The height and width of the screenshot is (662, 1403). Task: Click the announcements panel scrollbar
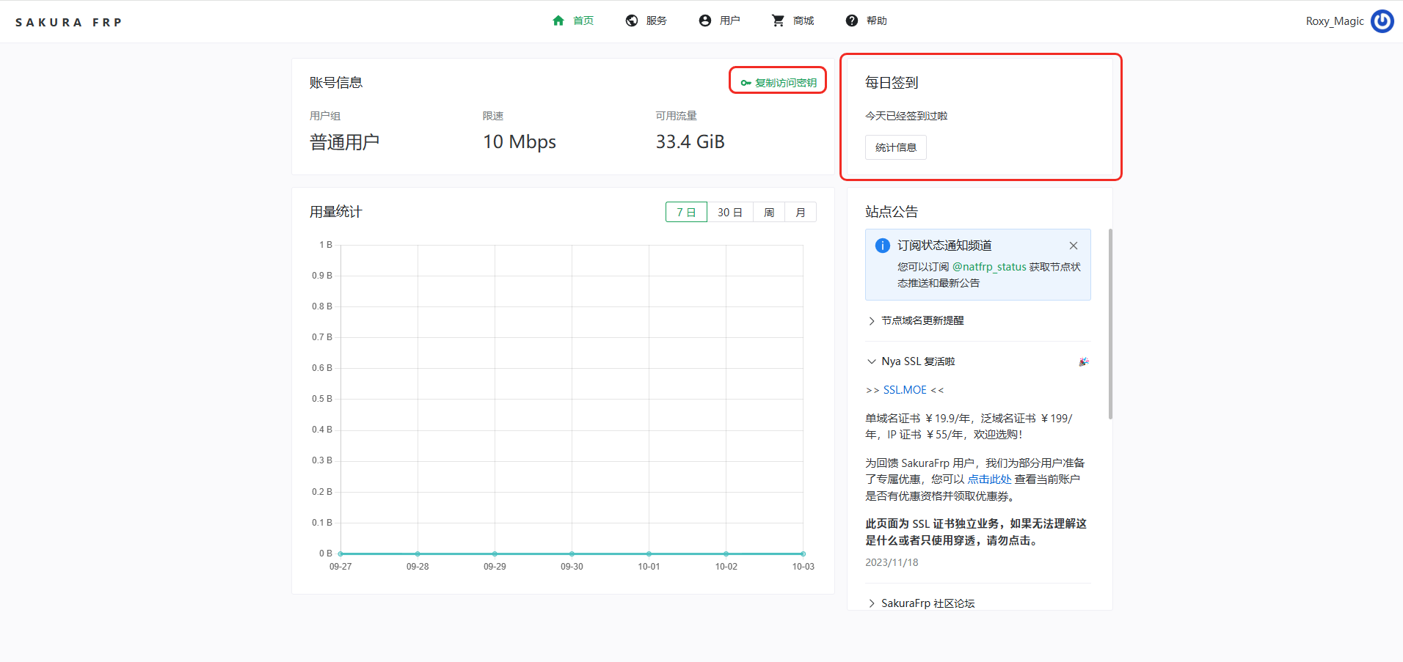(x=1110, y=324)
